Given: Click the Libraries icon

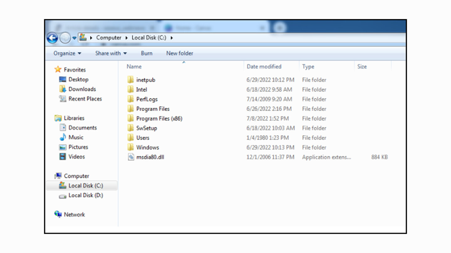Looking at the screenshot, I should [x=58, y=118].
